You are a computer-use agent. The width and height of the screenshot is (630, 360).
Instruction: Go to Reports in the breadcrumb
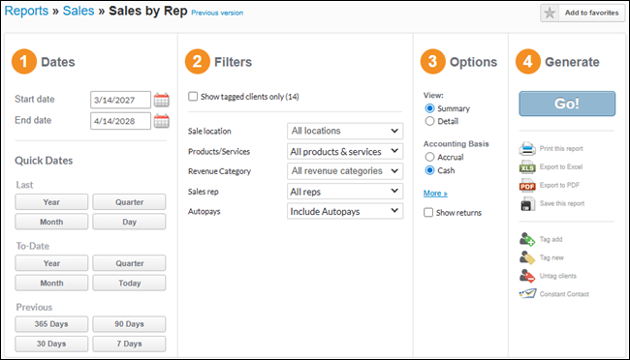point(26,11)
